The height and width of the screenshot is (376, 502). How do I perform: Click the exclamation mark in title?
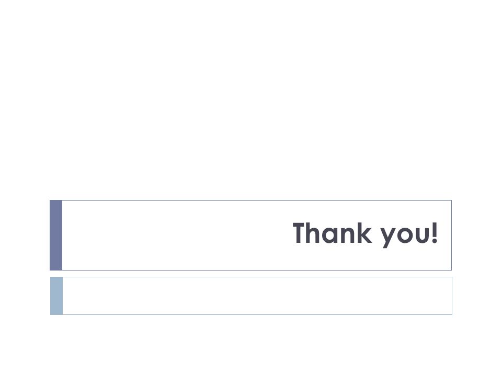(x=435, y=233)
